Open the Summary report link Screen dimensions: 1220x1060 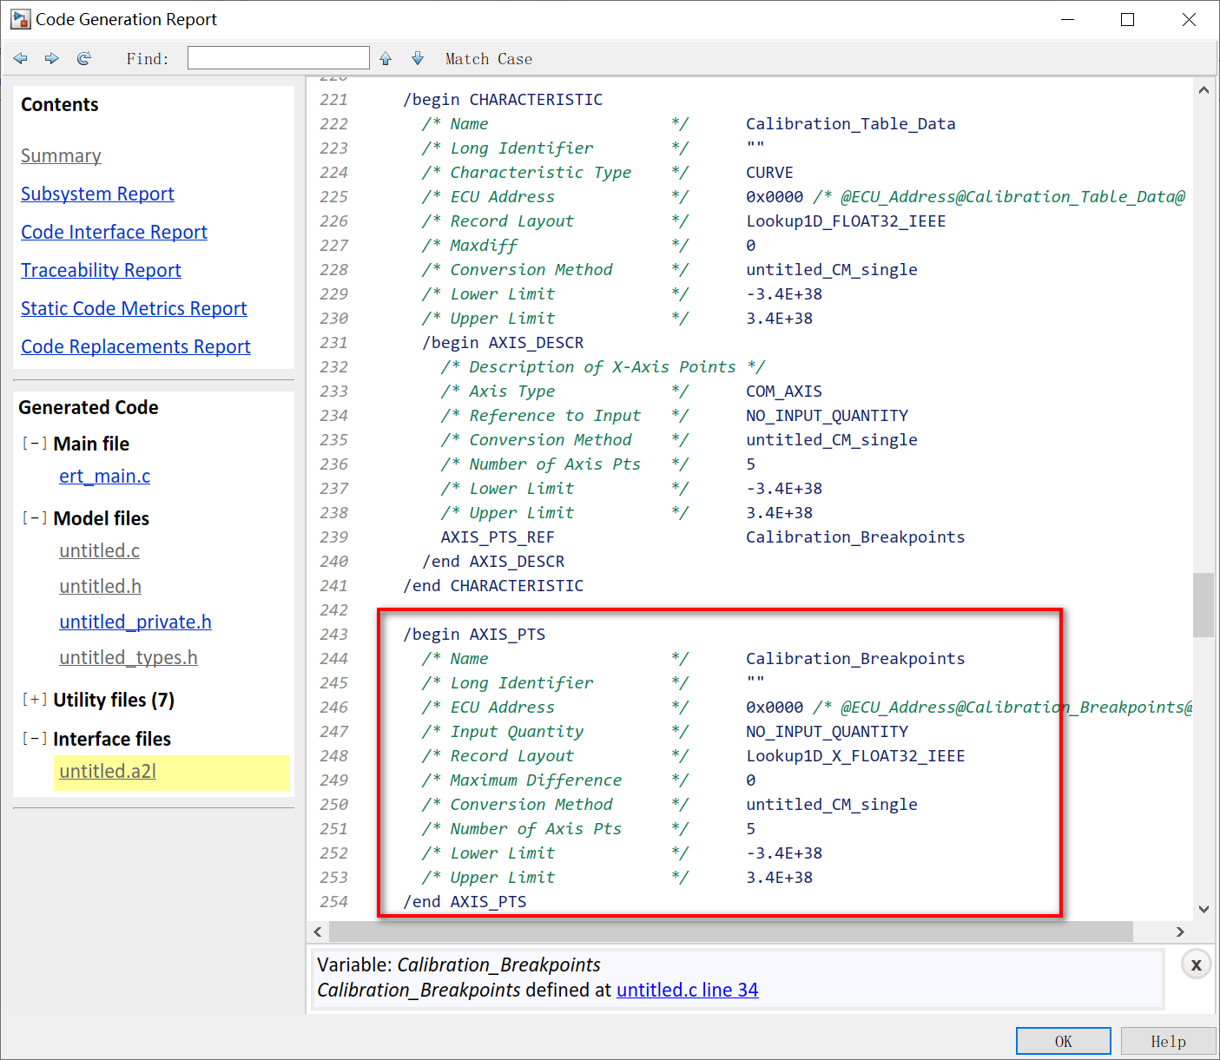point(61,155)
